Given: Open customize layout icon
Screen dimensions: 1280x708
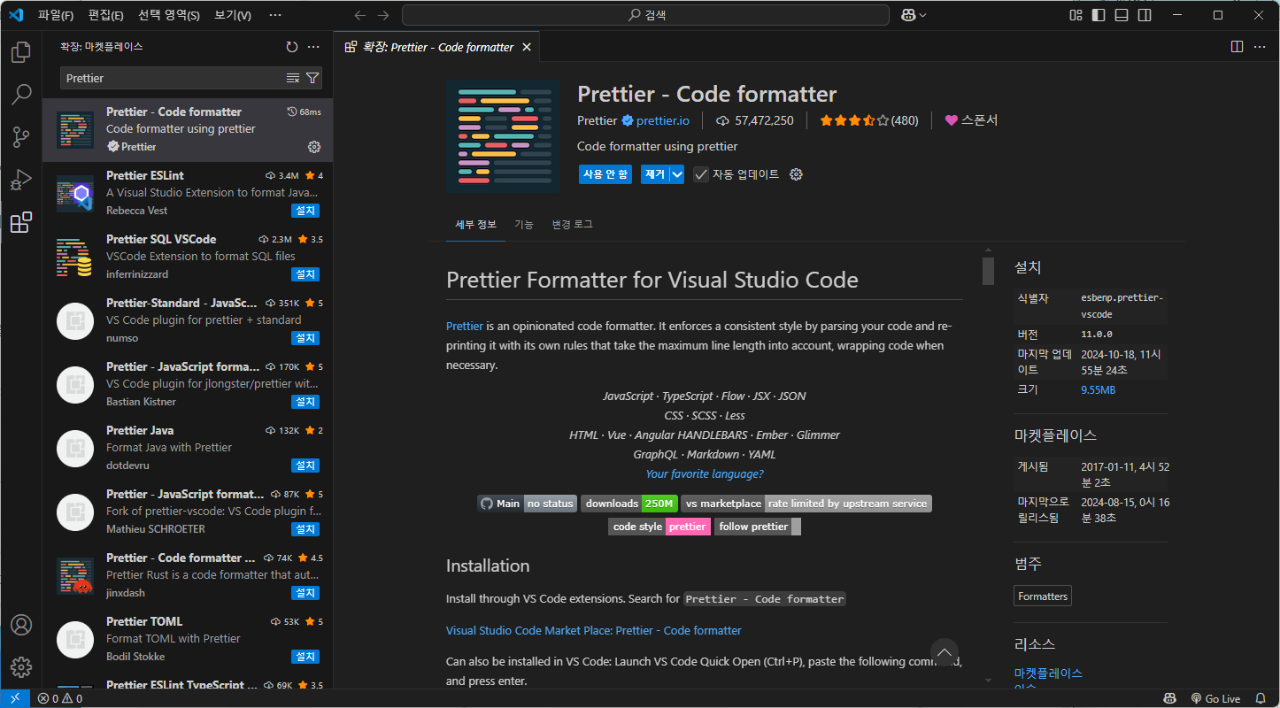Looking at the screenshot, I should [1076, 15].
